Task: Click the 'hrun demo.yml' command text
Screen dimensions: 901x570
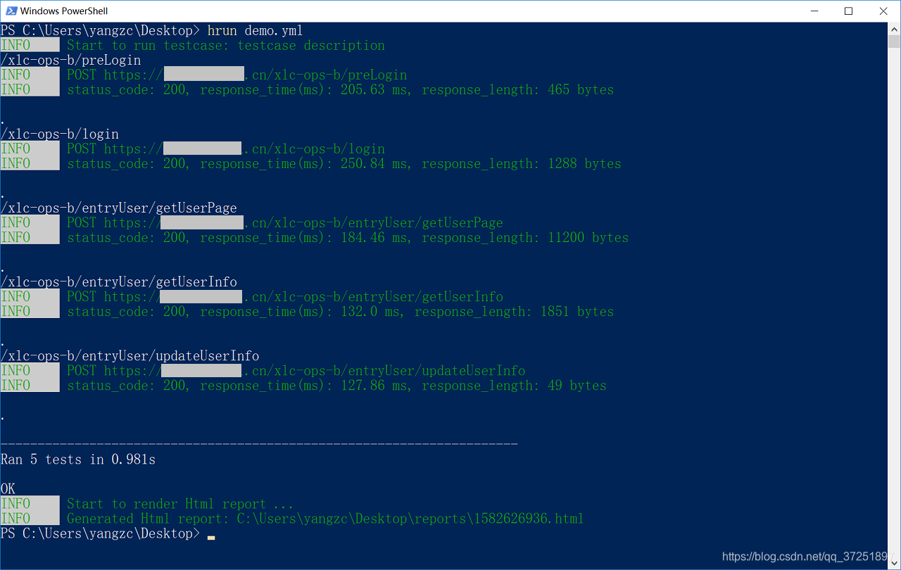Action: click(255, 30)
